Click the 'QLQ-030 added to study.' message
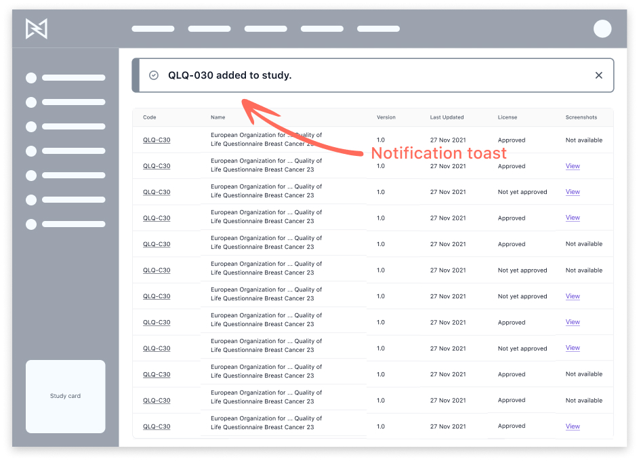 pos(230,75)
